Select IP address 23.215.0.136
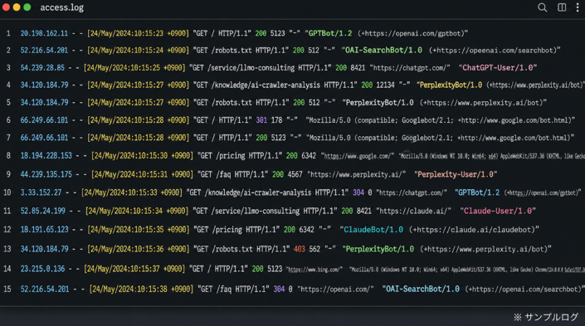Image resolution: width=585 pixels, height=326 pixels. pos(42,269)
